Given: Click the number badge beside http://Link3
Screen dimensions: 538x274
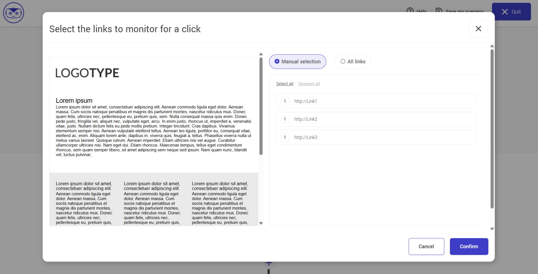Looking at the screenshot, I should tap(285, 137).
